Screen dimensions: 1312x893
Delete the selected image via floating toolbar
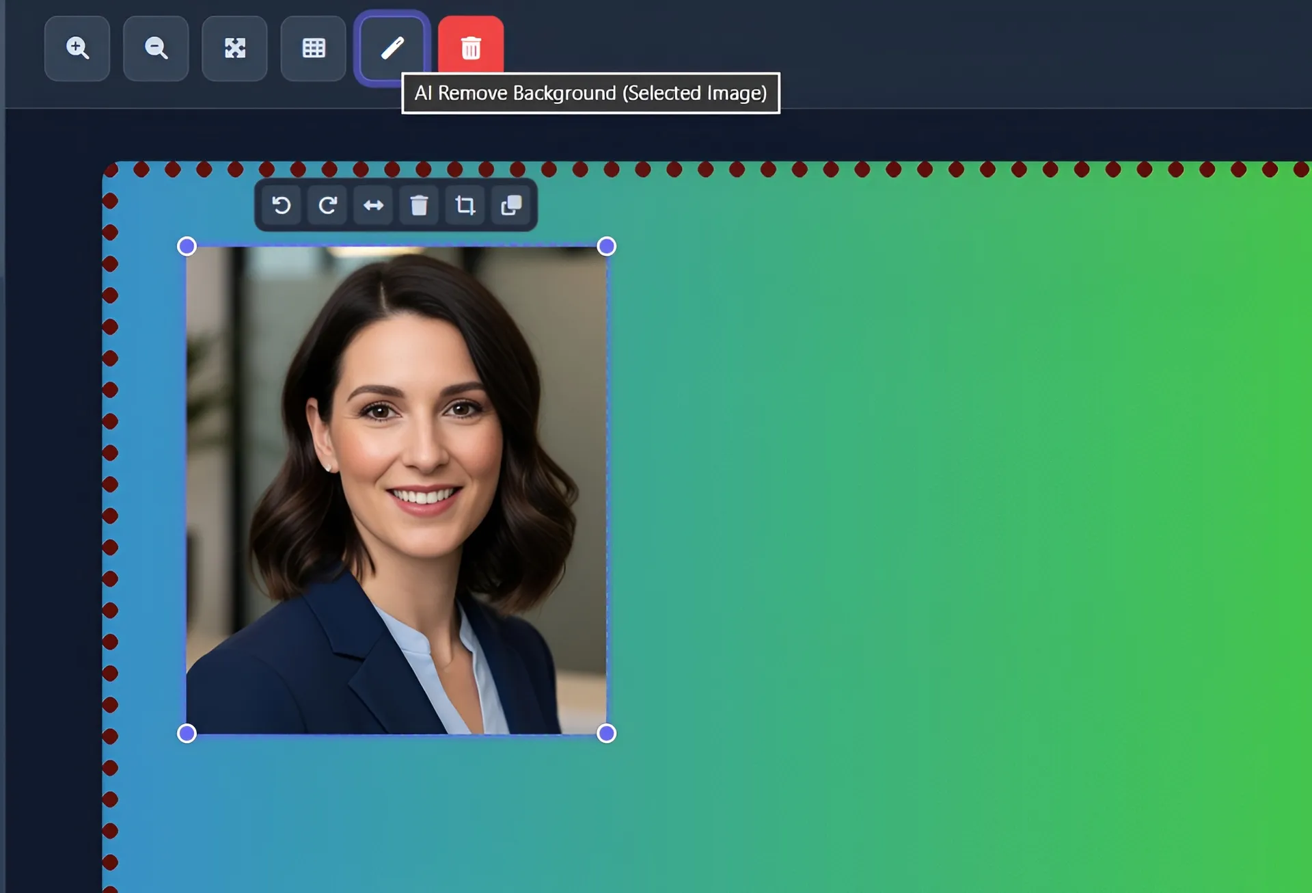tap(420, 205)
